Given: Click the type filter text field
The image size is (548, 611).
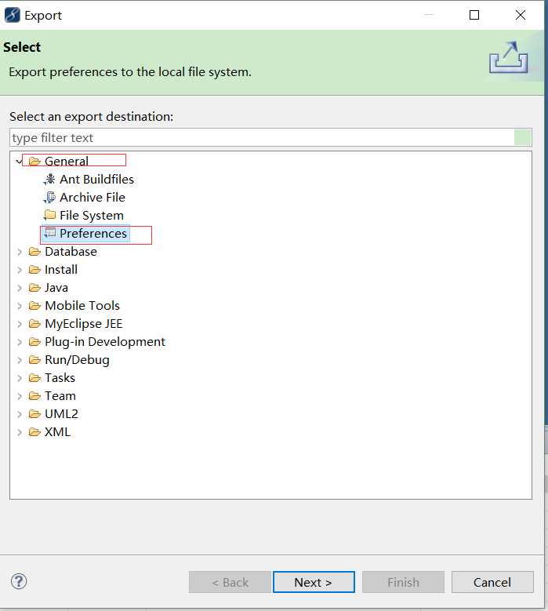Looking at the screenshot, I should coord(262,137).
